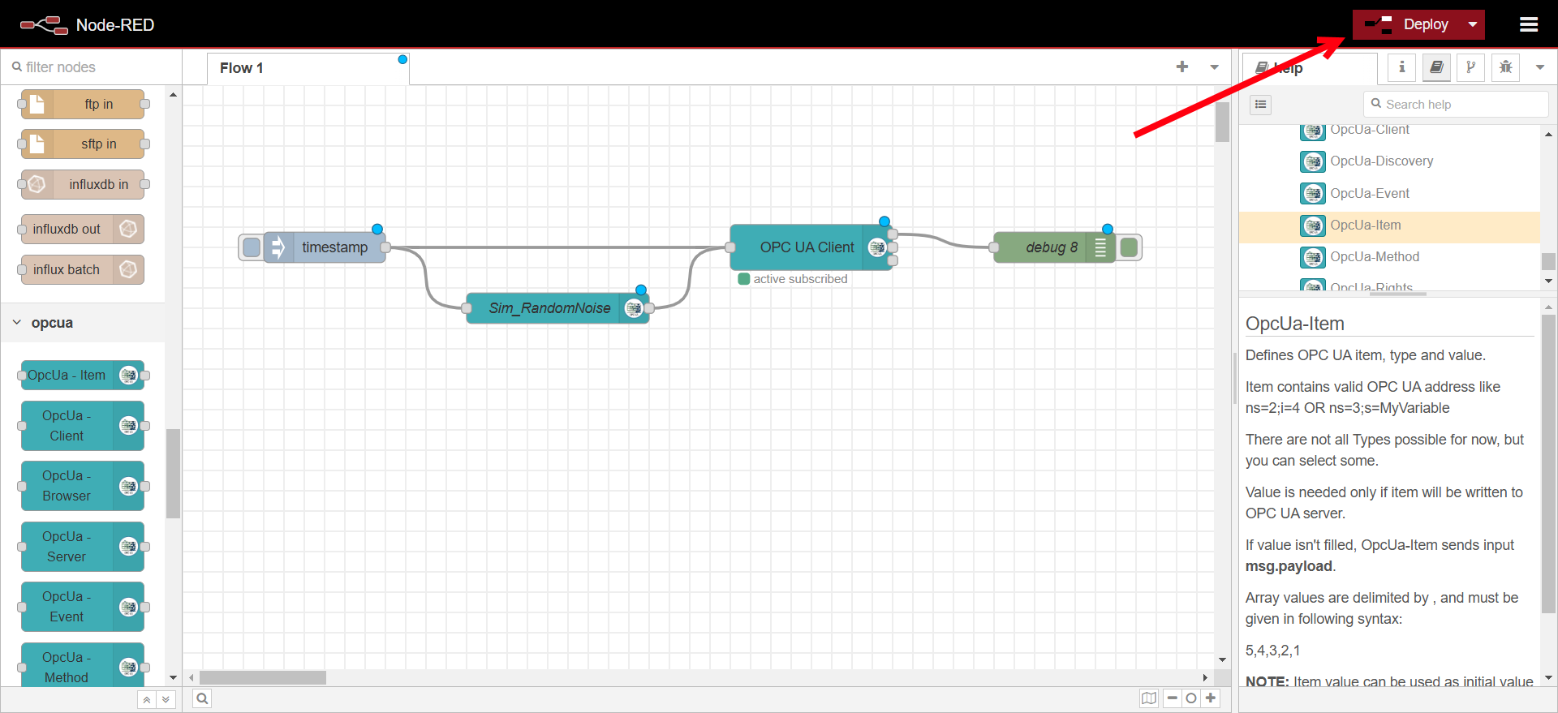Add a new flow with plus icon
Screen dimensions: 1558x713
[x=1181, y=67]
